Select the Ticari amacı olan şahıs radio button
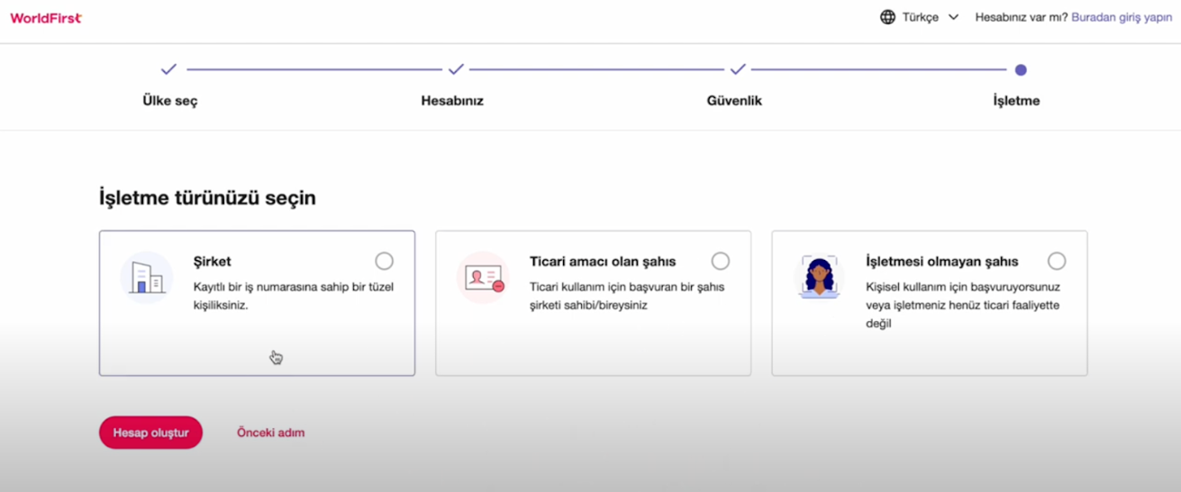Viewport: 1181px width, 492px height. click(x=720, y=261)
